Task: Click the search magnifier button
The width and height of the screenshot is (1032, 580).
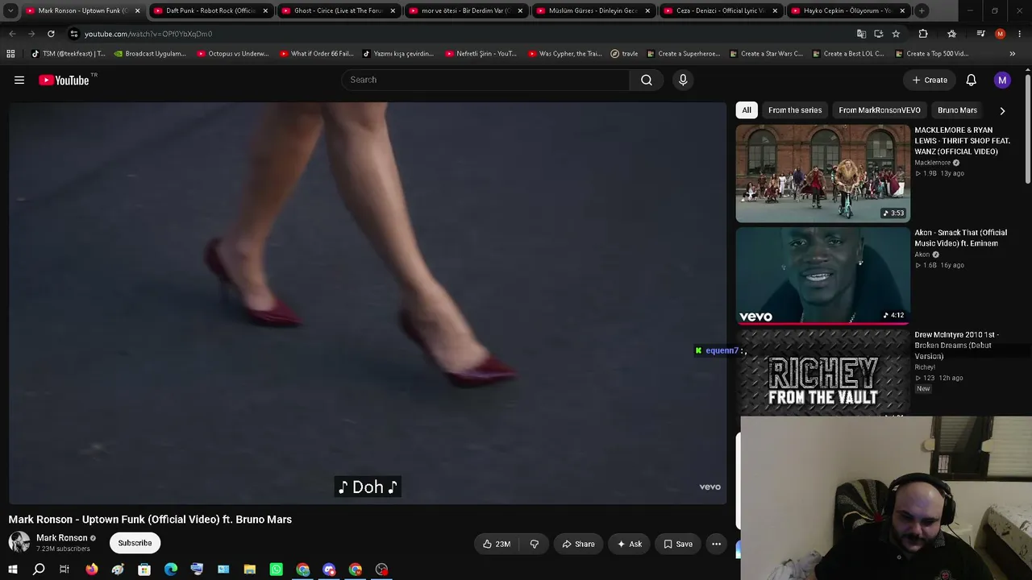Action: (x=647, y=80)
